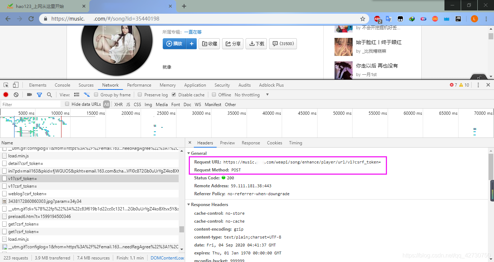Switch to the hao123 browser tab

click(x=44, y=6)
